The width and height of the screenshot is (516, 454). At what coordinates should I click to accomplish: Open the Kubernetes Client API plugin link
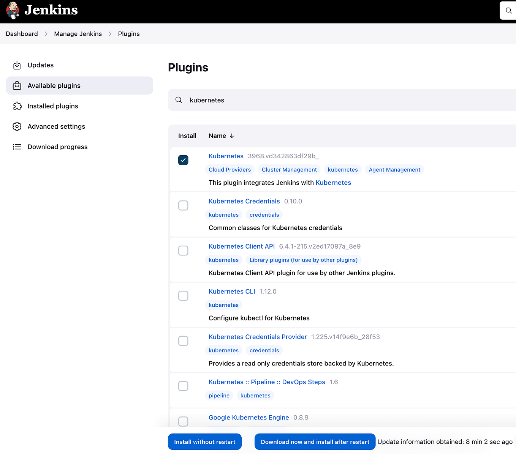pos(241,246)
